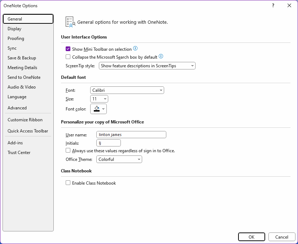Viewport: 298px width, 244px height.
Task: Click the font color paint bucket icon
Action: pos(97,109)
